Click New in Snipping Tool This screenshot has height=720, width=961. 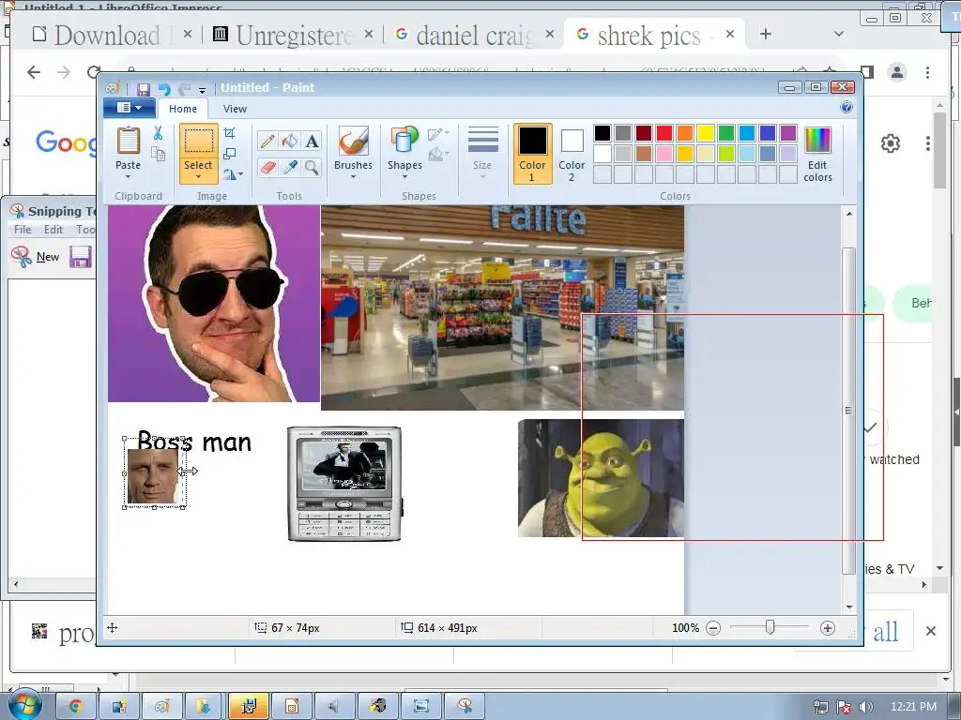(x=37, y=257)
